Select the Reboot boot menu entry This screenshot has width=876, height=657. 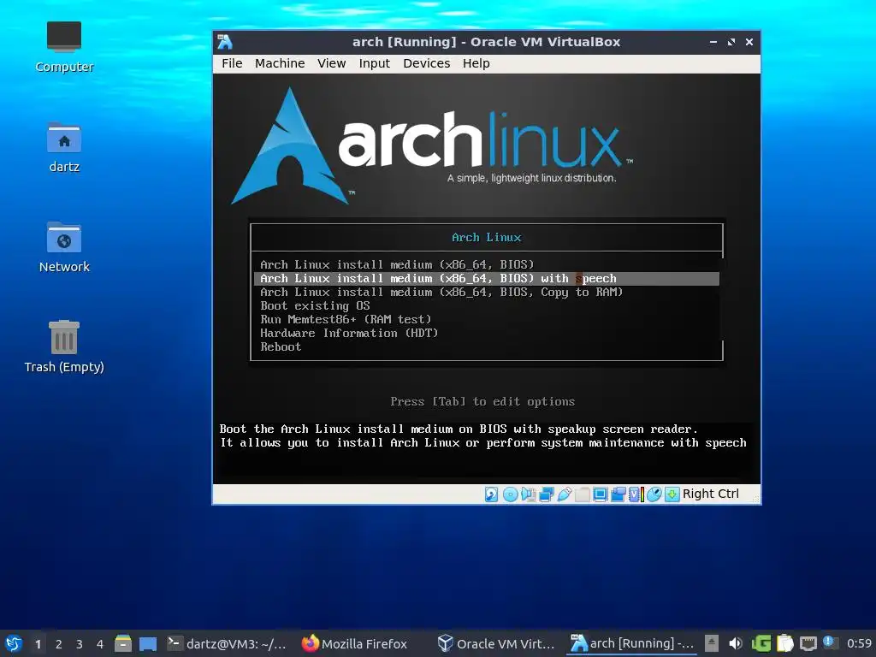point(487,347)
